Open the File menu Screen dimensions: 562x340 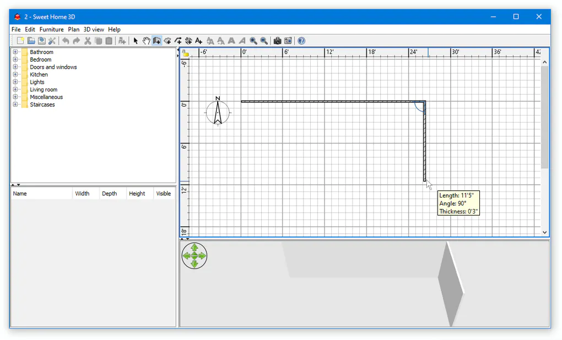[16, 29]
